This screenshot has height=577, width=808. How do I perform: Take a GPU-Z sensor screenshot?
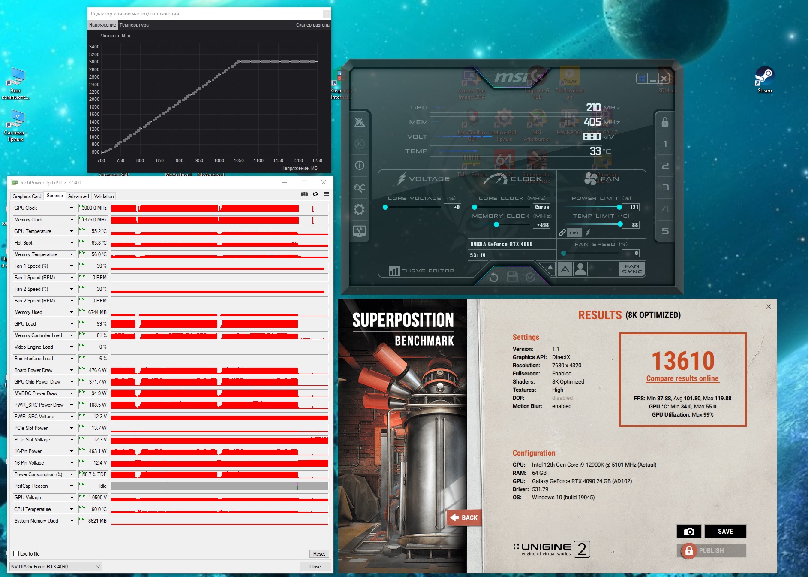(x=304, y=194)
